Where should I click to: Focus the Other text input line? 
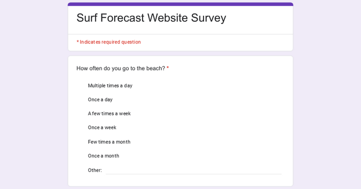tap(193, 170)
